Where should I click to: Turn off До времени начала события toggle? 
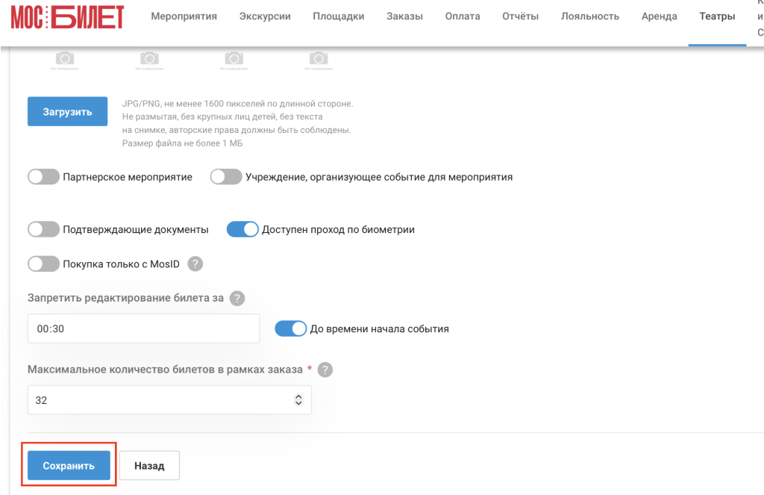click(291, 329)
